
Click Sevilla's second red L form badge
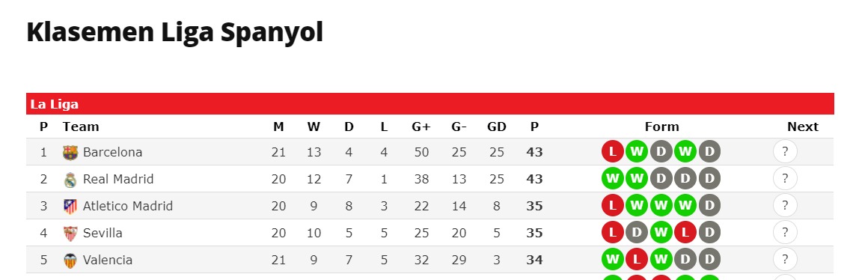(685, 233)
